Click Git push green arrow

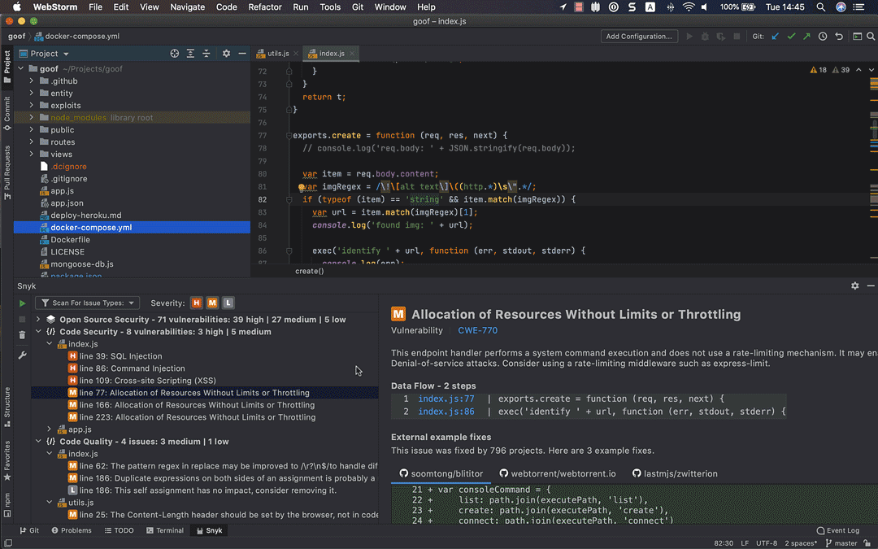(x=807, y=37)
